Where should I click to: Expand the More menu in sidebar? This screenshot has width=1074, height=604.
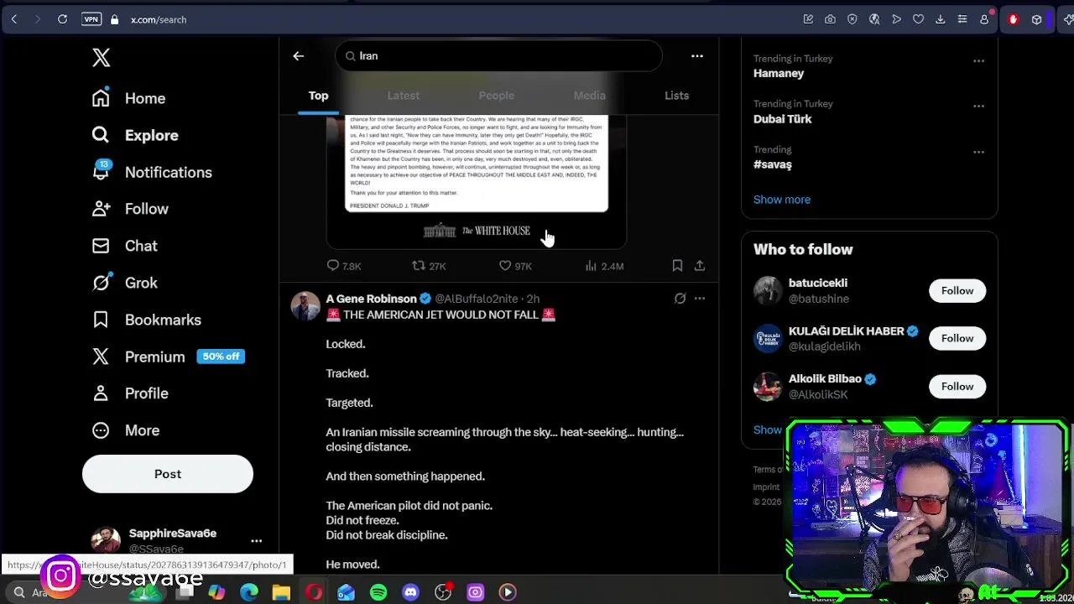tap(125, 430)
